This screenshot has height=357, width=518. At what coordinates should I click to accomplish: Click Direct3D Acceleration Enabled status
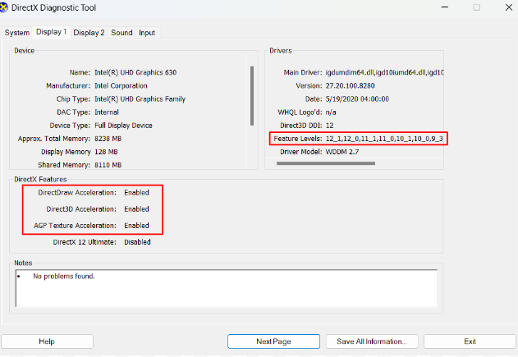[136, 209]
